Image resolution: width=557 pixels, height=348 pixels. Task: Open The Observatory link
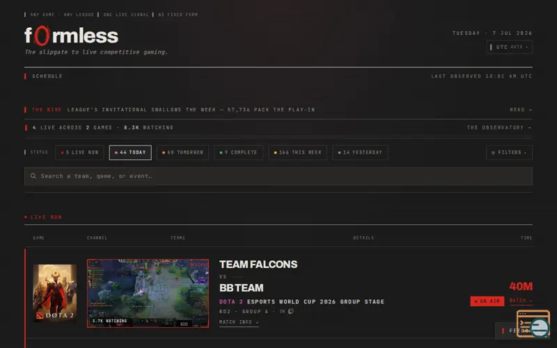(x=499, y=127)
